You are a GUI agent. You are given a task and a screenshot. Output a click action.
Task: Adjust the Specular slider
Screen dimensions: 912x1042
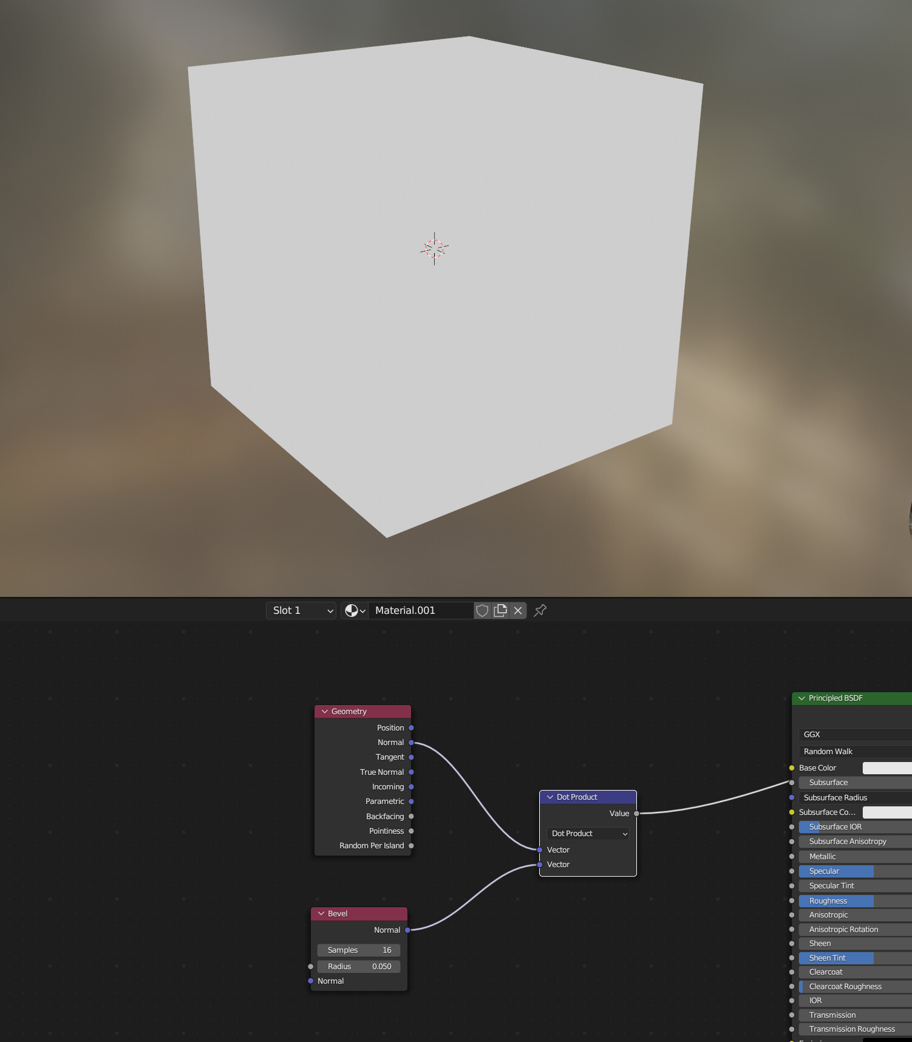[x=855, y=871]
